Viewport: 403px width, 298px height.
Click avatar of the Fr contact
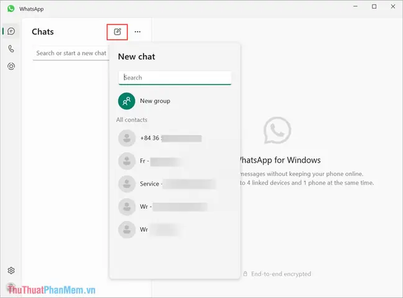coord(127,161)
